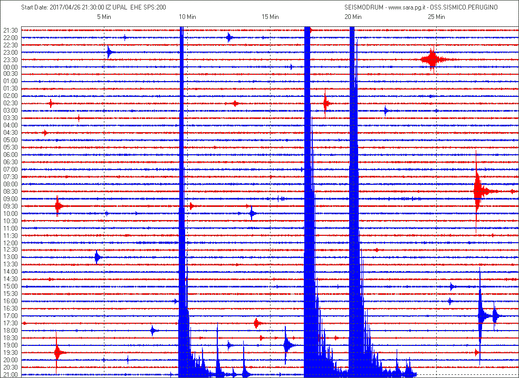Click the 19:30 trace time label
Image resolution: width=519 pixels, height=378 pixels.
[x=10, y=352]
